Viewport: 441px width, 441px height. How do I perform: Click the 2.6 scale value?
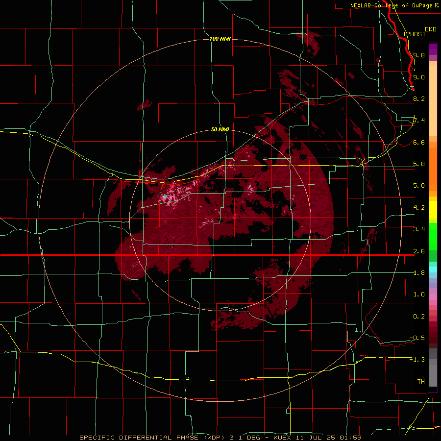click(x=419, y=251)
